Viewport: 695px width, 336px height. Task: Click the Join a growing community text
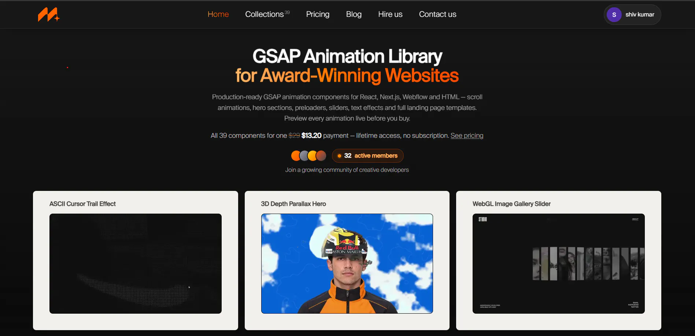347,170
